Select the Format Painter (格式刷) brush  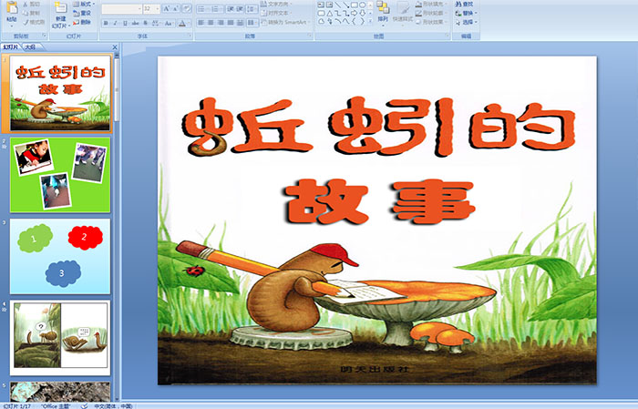(34, 22)
